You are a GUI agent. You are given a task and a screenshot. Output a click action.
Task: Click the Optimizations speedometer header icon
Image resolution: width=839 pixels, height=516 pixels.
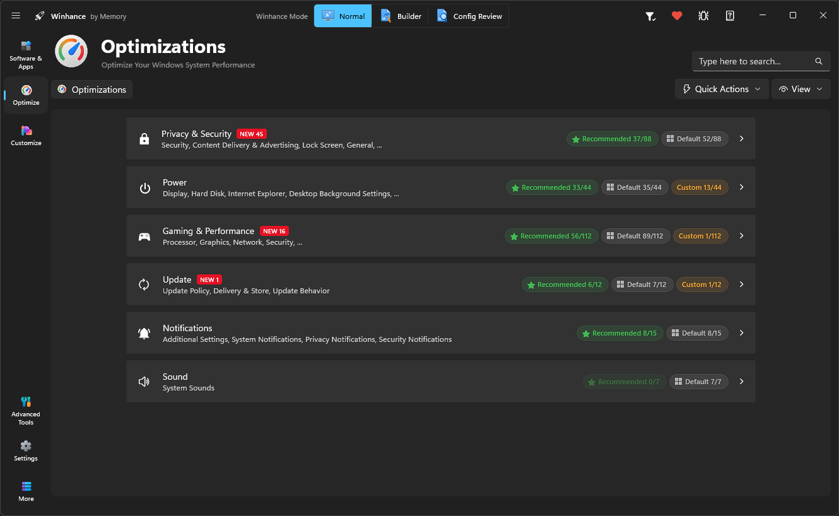click(71, 52)
